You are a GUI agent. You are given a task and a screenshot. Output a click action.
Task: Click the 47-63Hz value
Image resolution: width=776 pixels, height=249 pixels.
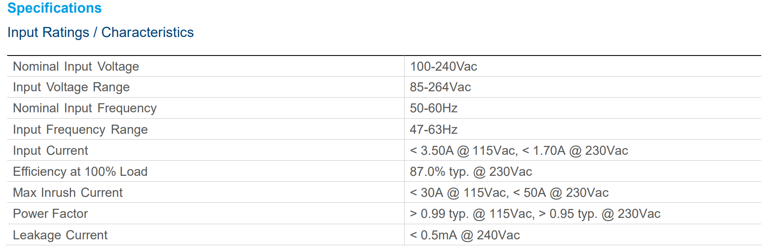[x=434, y=130]
